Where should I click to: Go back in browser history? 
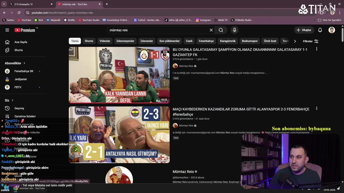point(4,13)
